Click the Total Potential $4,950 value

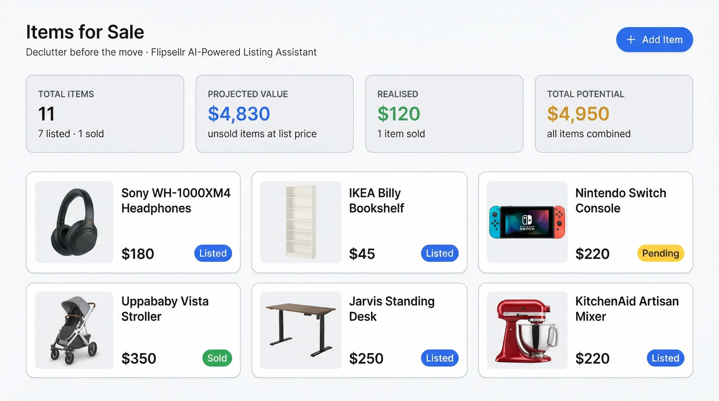tap(578, 113)
